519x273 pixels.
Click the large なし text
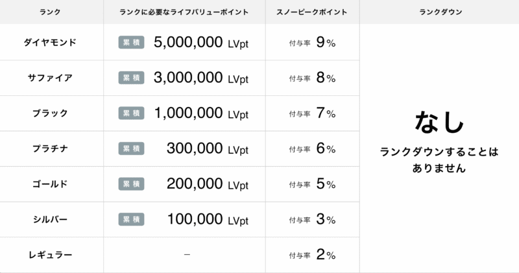439,121
